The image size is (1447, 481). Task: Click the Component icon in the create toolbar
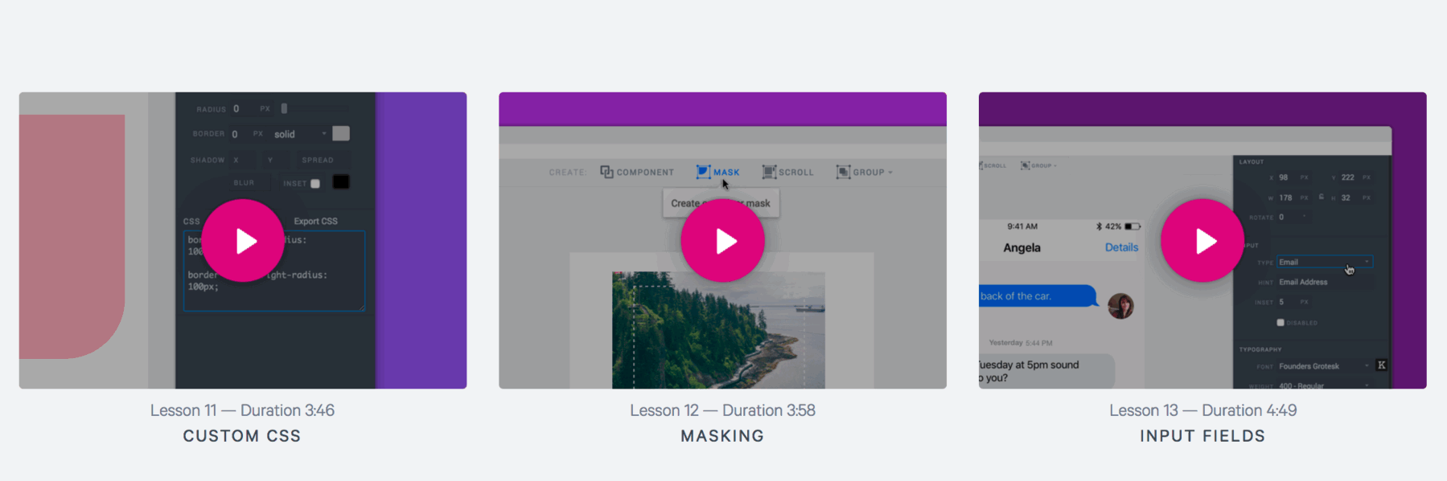coord(606,172)
